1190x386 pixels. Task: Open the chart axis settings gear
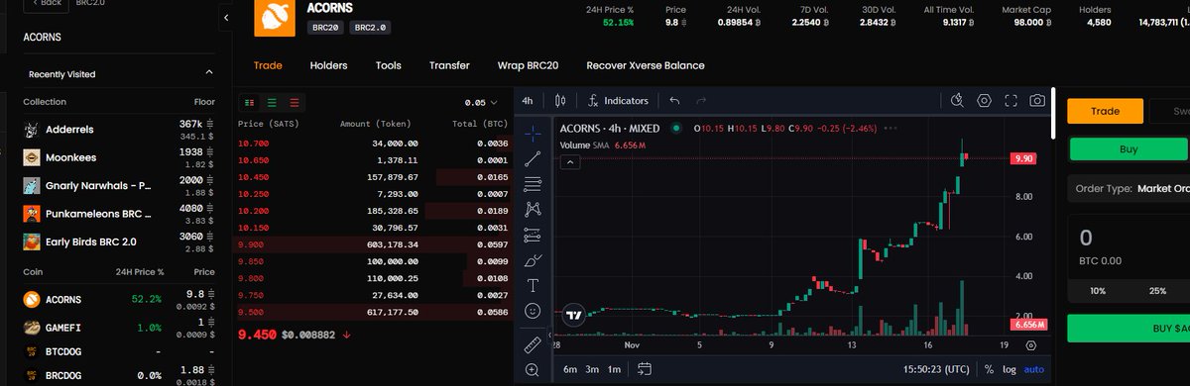pos(1031,345)
